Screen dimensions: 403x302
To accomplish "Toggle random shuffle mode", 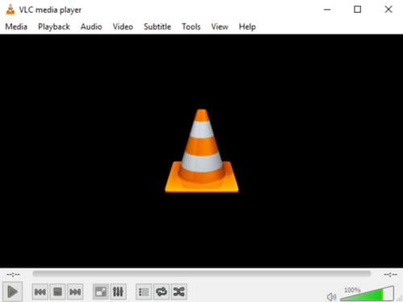I will point(179,292).
